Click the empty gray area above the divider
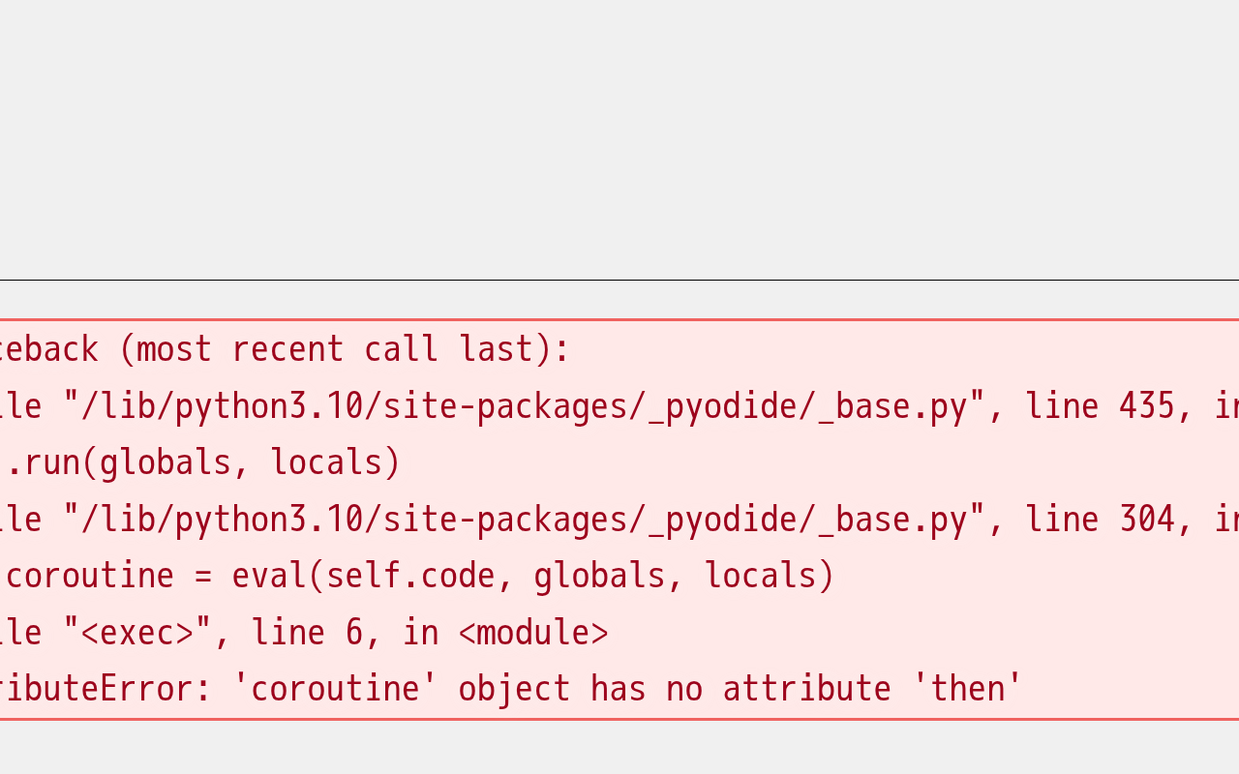This screenshot has height=774, width=1239. [x=619, y=135]
